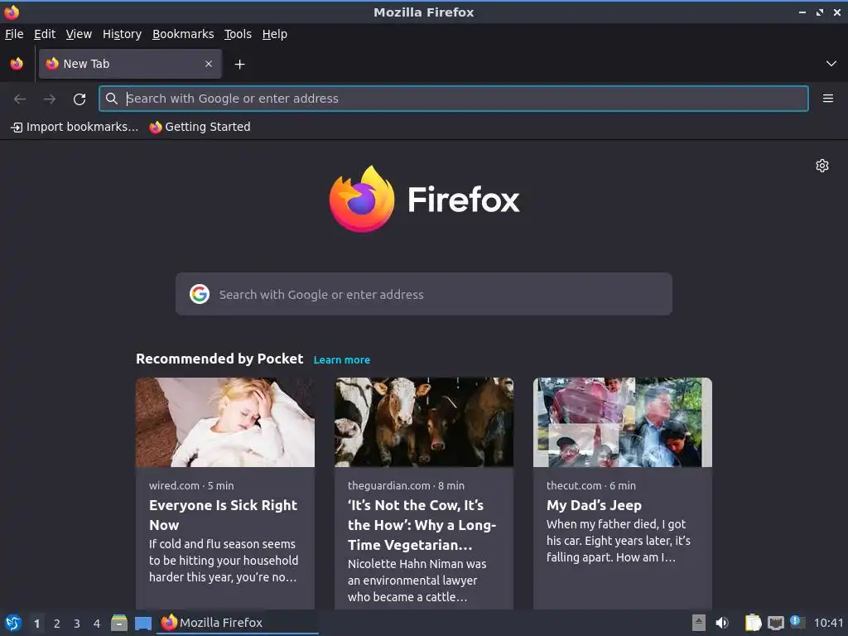Image resolution: width=848 pixels, height=636 pixels.
Task: Open the clipboard tray icon
Action: (753, 623)
